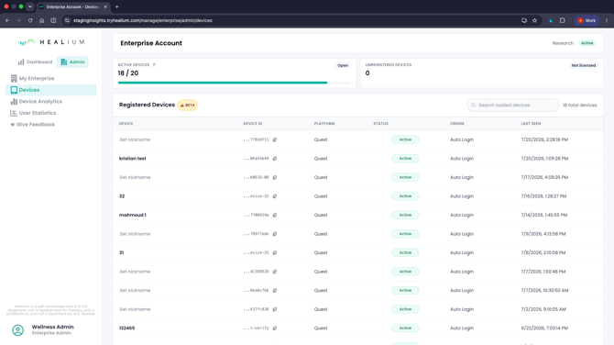
Task: Edit the 132465 device nickname
Action: coord(126,328)
